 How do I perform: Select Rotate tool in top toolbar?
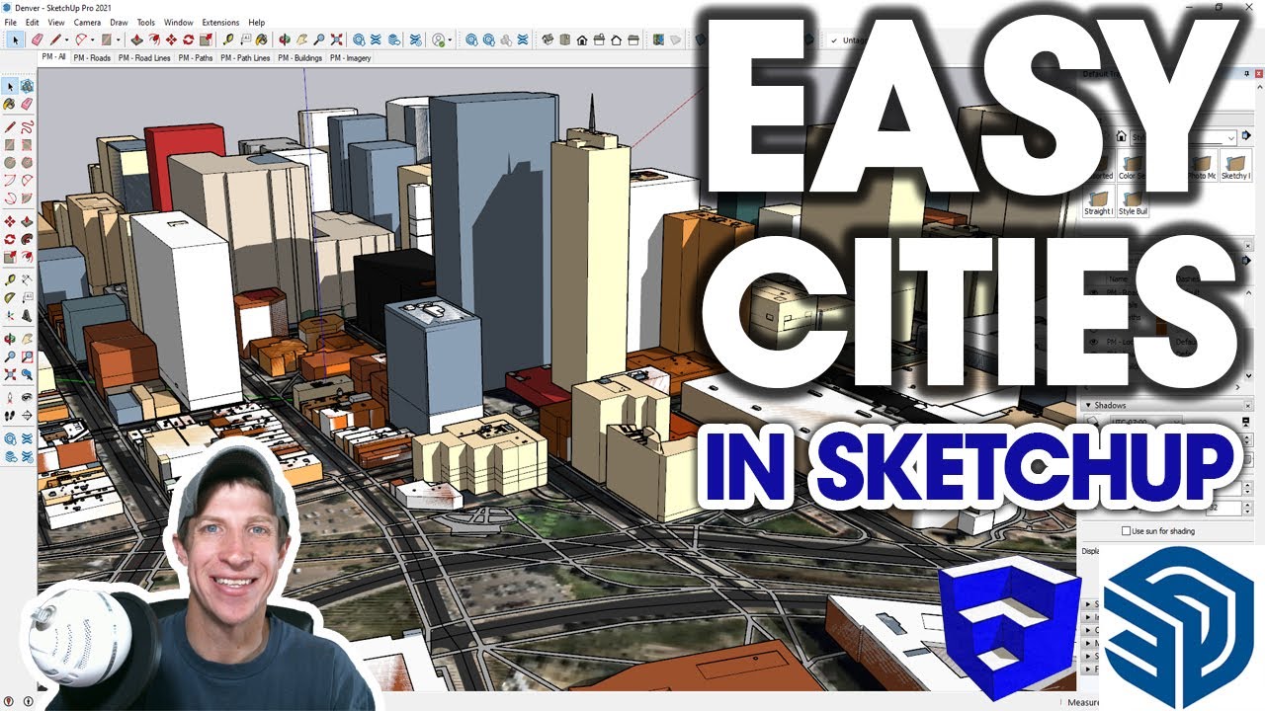point(188,39)
